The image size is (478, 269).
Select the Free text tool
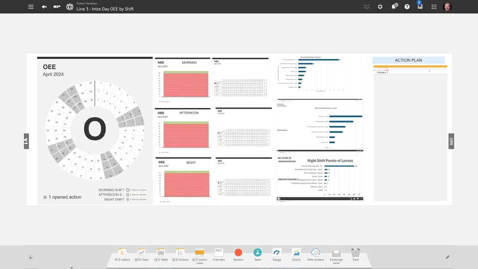click(219, 255)
